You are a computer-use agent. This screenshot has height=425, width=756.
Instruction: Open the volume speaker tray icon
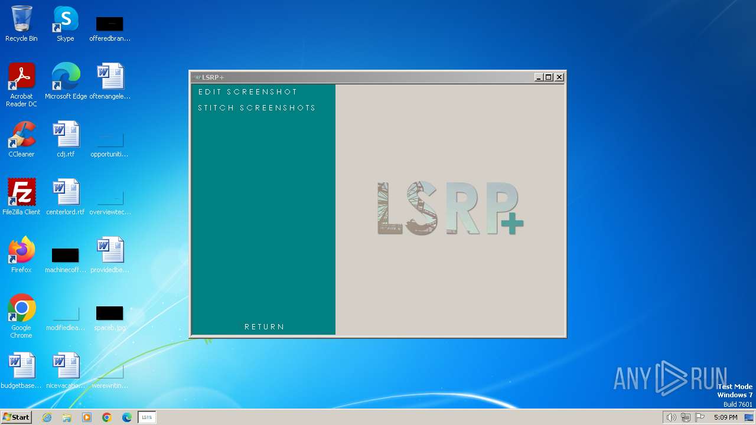pyautogui.click(x=671, y=417)
